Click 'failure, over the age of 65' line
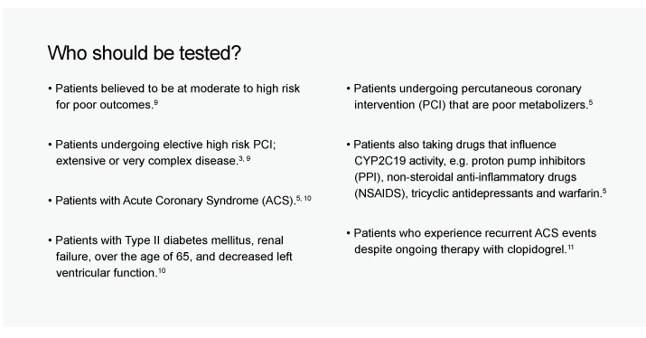The image size is (646, 338). [x=173, y=257]
